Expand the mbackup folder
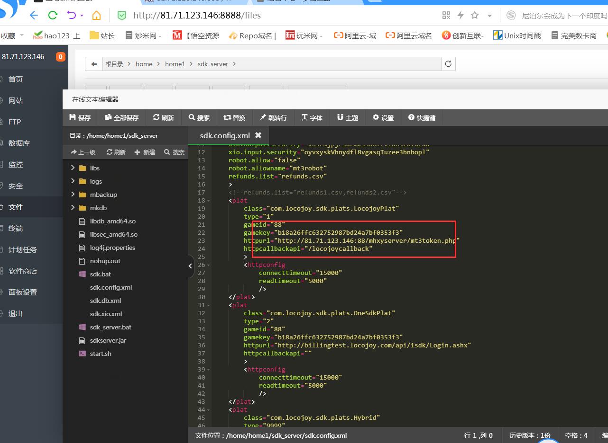 [73, 195]
